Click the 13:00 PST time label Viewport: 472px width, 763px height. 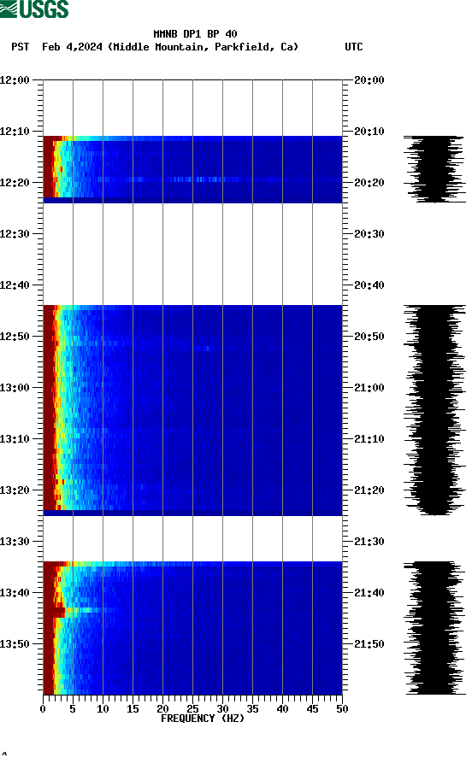coord(15,388)
